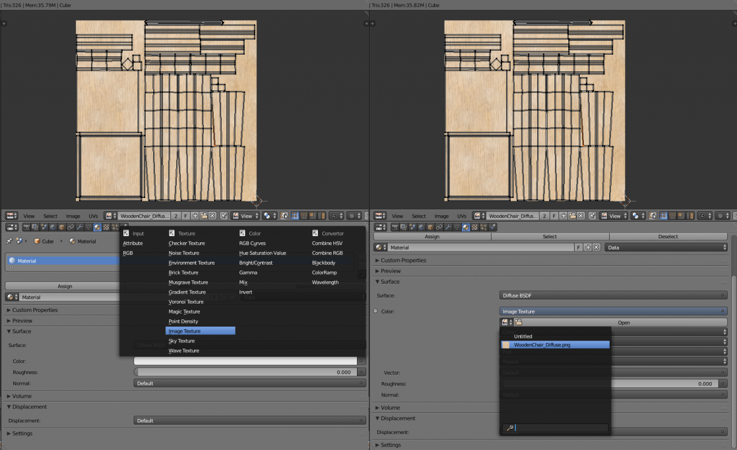Image resolution: width=737 pixels, height=450 pixels.
Task: Click the Modifiers wrench icon in right properties panel
Action: click(x=448, y=227)
